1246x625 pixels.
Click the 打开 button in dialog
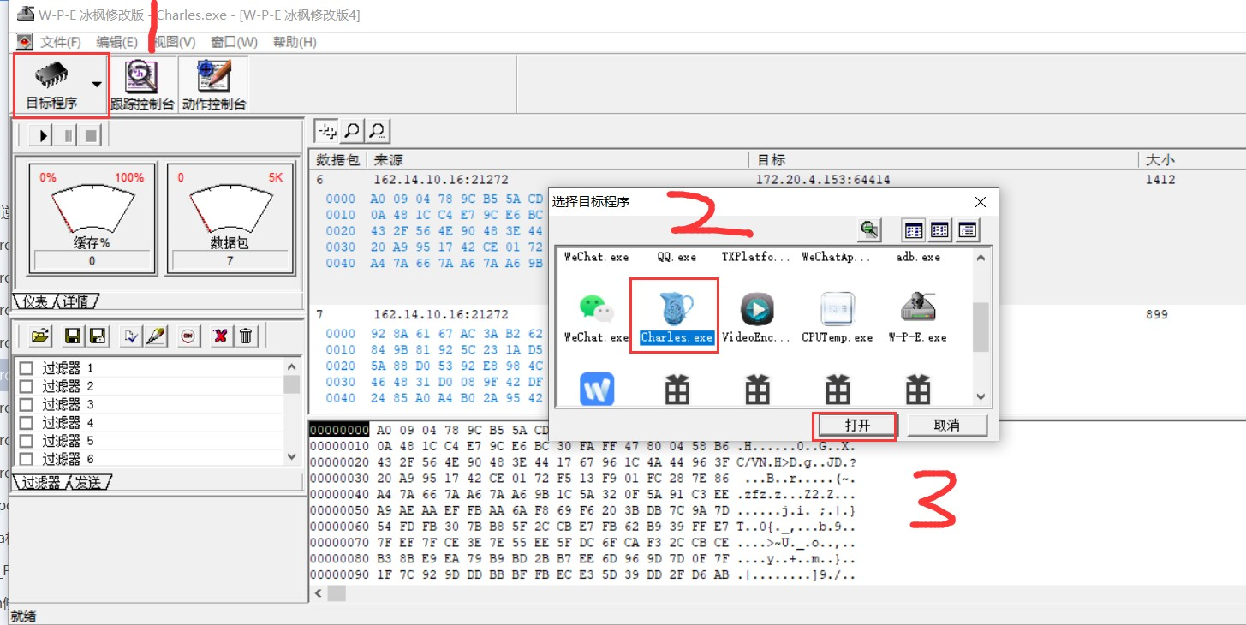pyautogui.click(x=857, y=426)
